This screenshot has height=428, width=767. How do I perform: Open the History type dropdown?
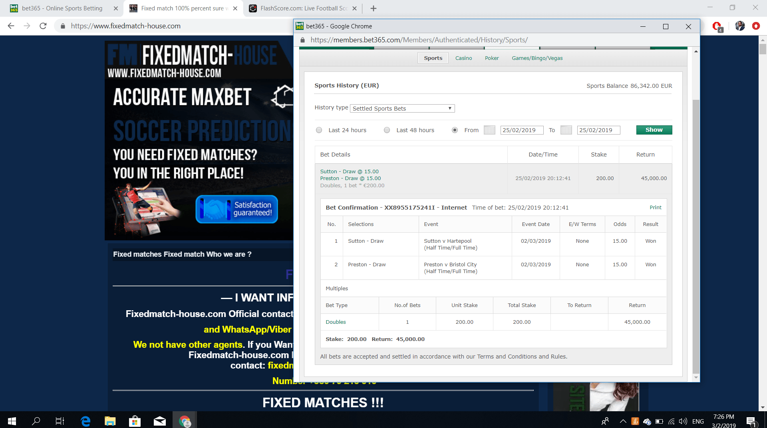[x=402, y=109]
